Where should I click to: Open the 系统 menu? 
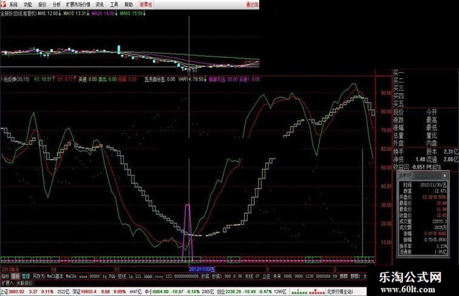pyautogui.click(x=14, y=4)
